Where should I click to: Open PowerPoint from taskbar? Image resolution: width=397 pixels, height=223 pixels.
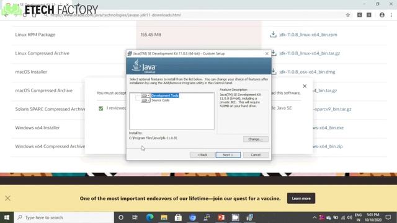tap(221, 217)
